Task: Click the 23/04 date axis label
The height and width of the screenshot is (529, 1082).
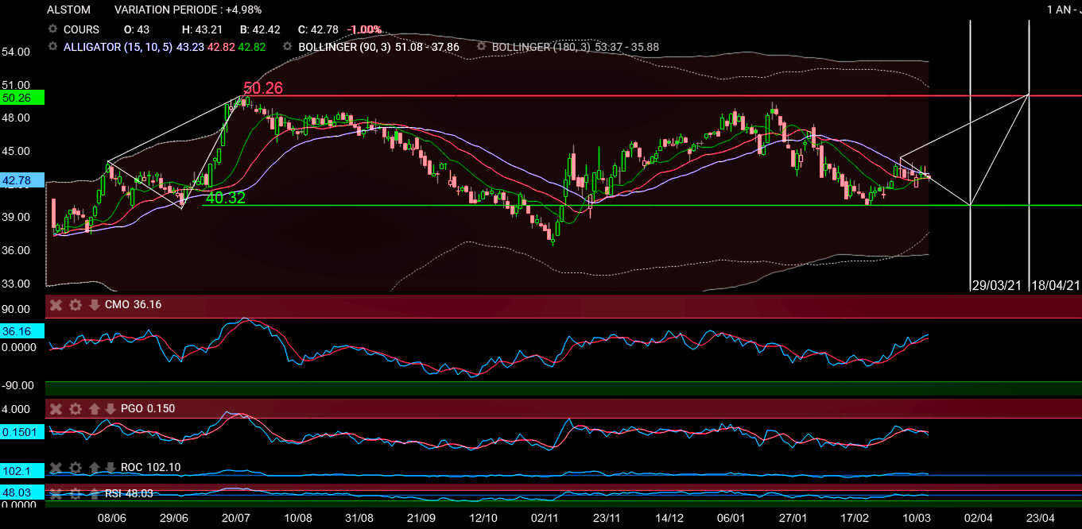Action: [1041, 518]
